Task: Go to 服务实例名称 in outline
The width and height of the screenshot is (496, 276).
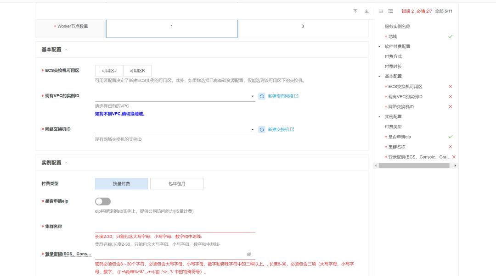Action: coord(397,27)
